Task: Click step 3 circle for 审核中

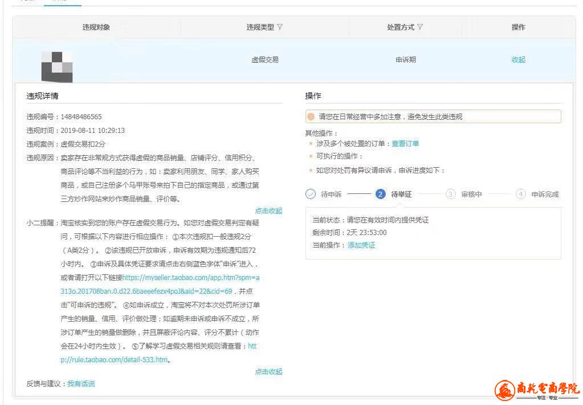Action: pyautogui.click(x=451, y=194)
